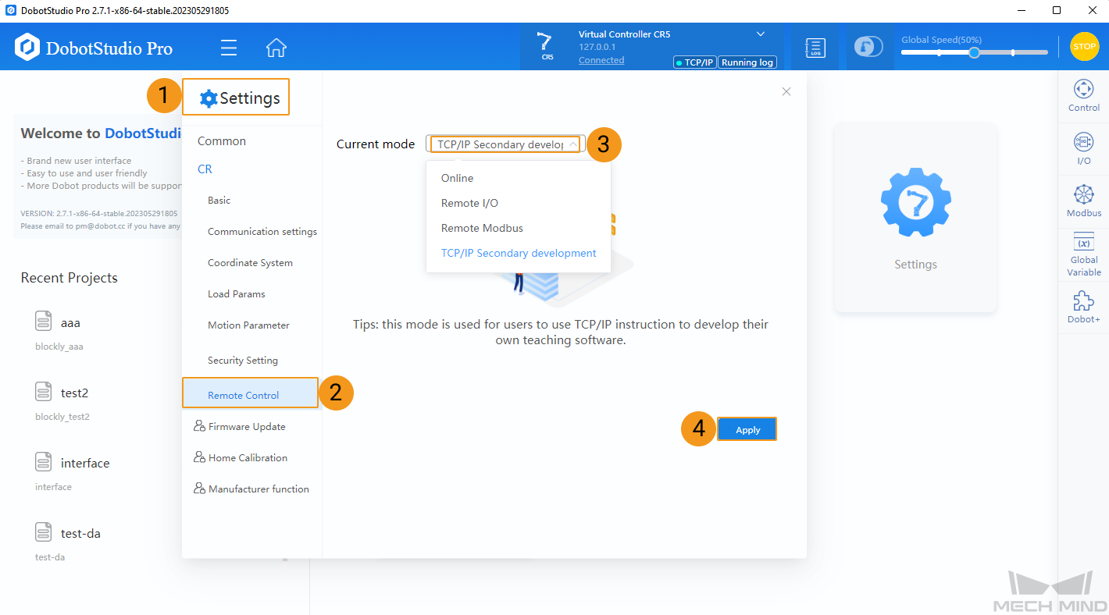Open Communication settings in sidebar
The height and width of the screenshot is (615, 1109).
(262, 232)
